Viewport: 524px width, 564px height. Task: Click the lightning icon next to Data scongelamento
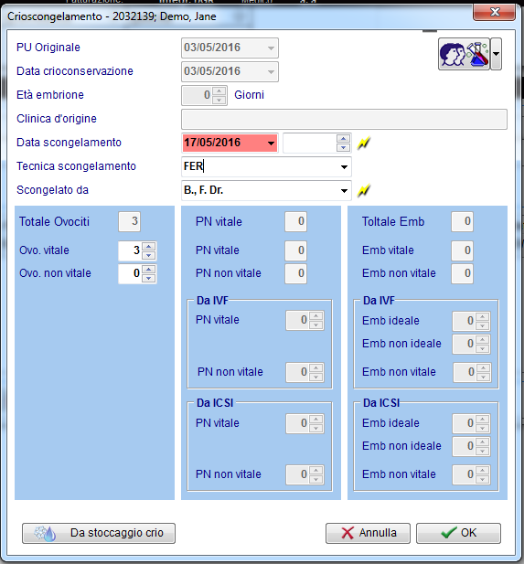363,144
